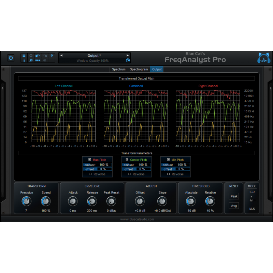Click the info icon in the toolbar
The height and width of the screenshot is (273, 273).
point(24,60)
